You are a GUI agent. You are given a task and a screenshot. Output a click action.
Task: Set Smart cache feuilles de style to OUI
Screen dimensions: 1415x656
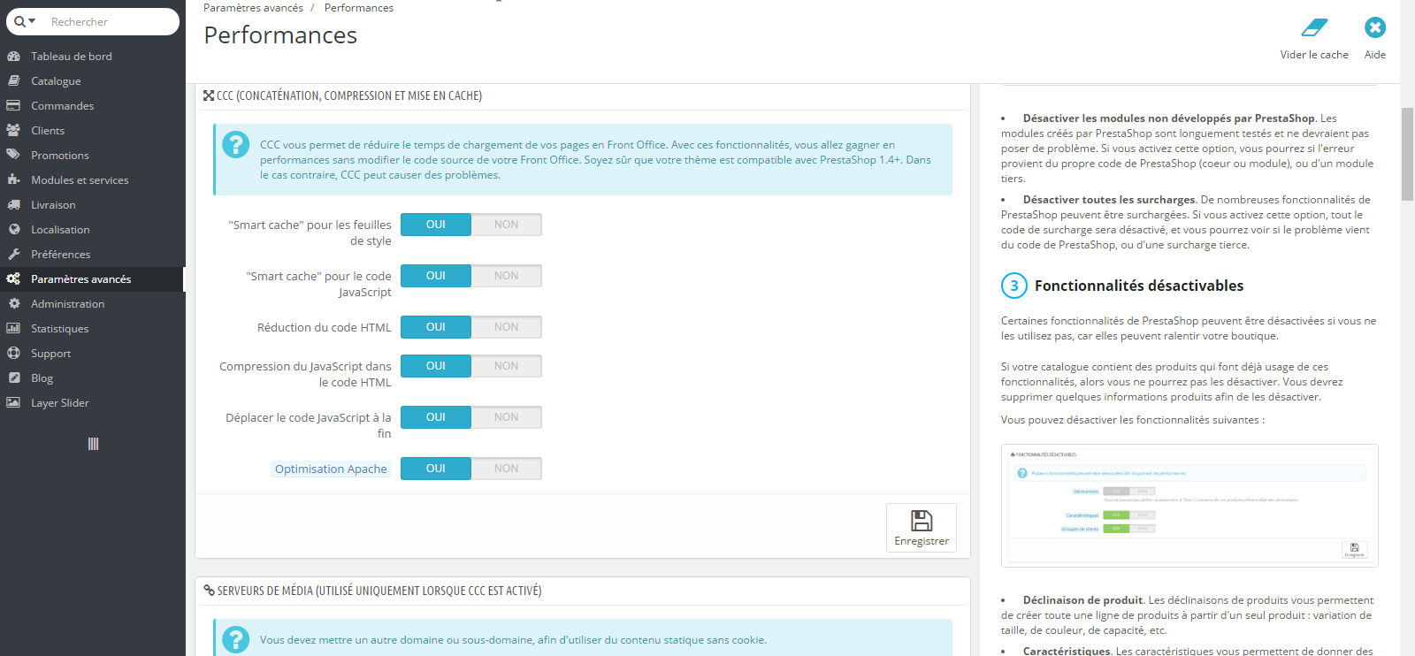point(436,225)
